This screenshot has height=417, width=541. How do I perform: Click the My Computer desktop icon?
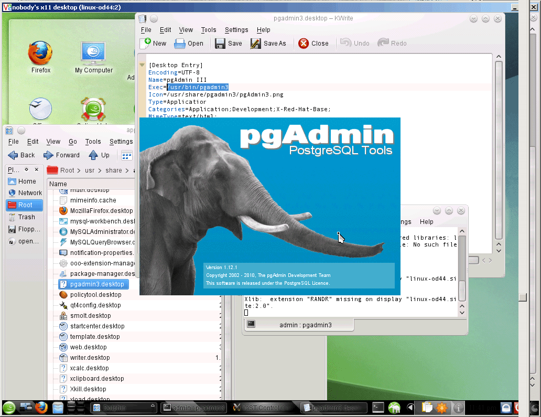93,57
